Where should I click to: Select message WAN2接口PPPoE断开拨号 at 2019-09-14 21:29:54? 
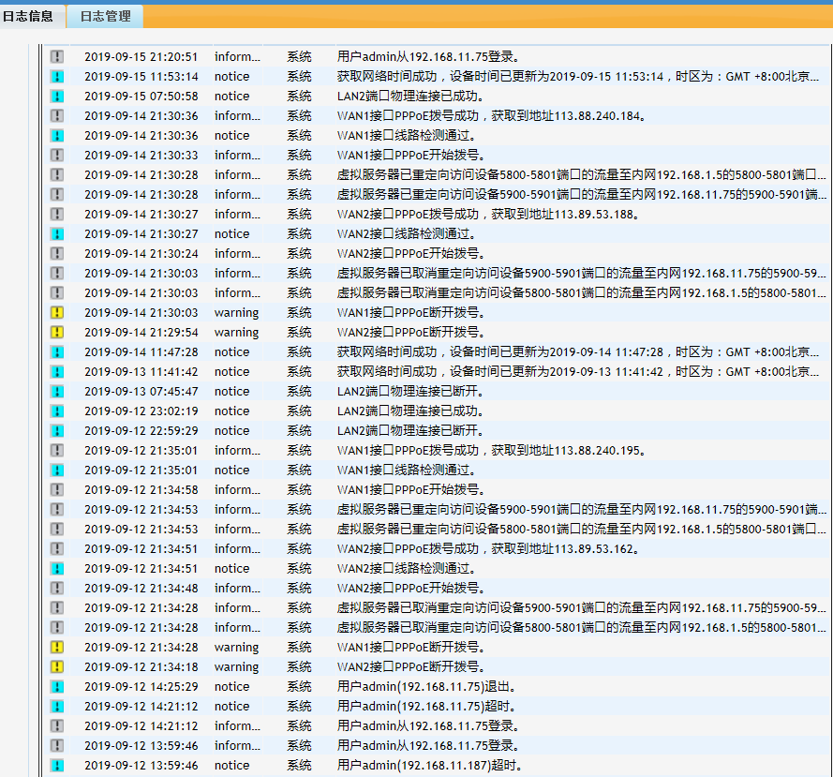coord(410,332)
